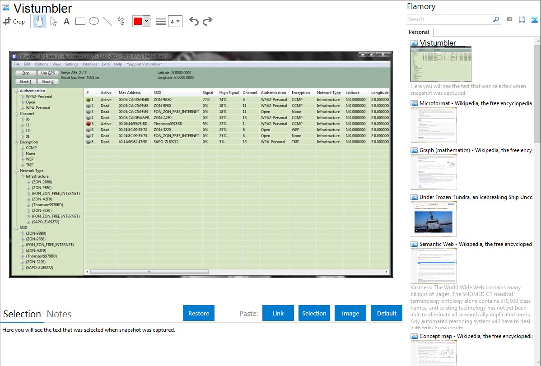Undo the last annotation
This screenshot has width=541, height=366.
[x=194, y=21]
